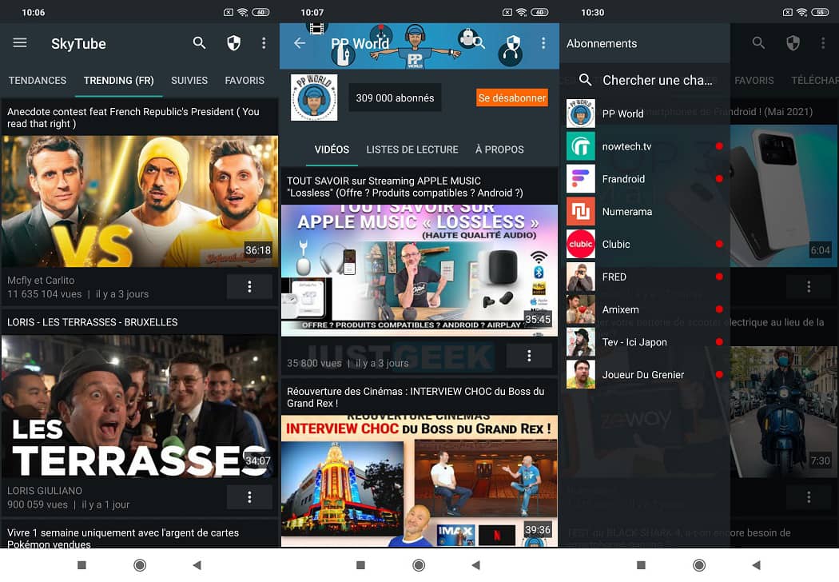Tap Abonnements drawer header

click(x=602, y=43)
